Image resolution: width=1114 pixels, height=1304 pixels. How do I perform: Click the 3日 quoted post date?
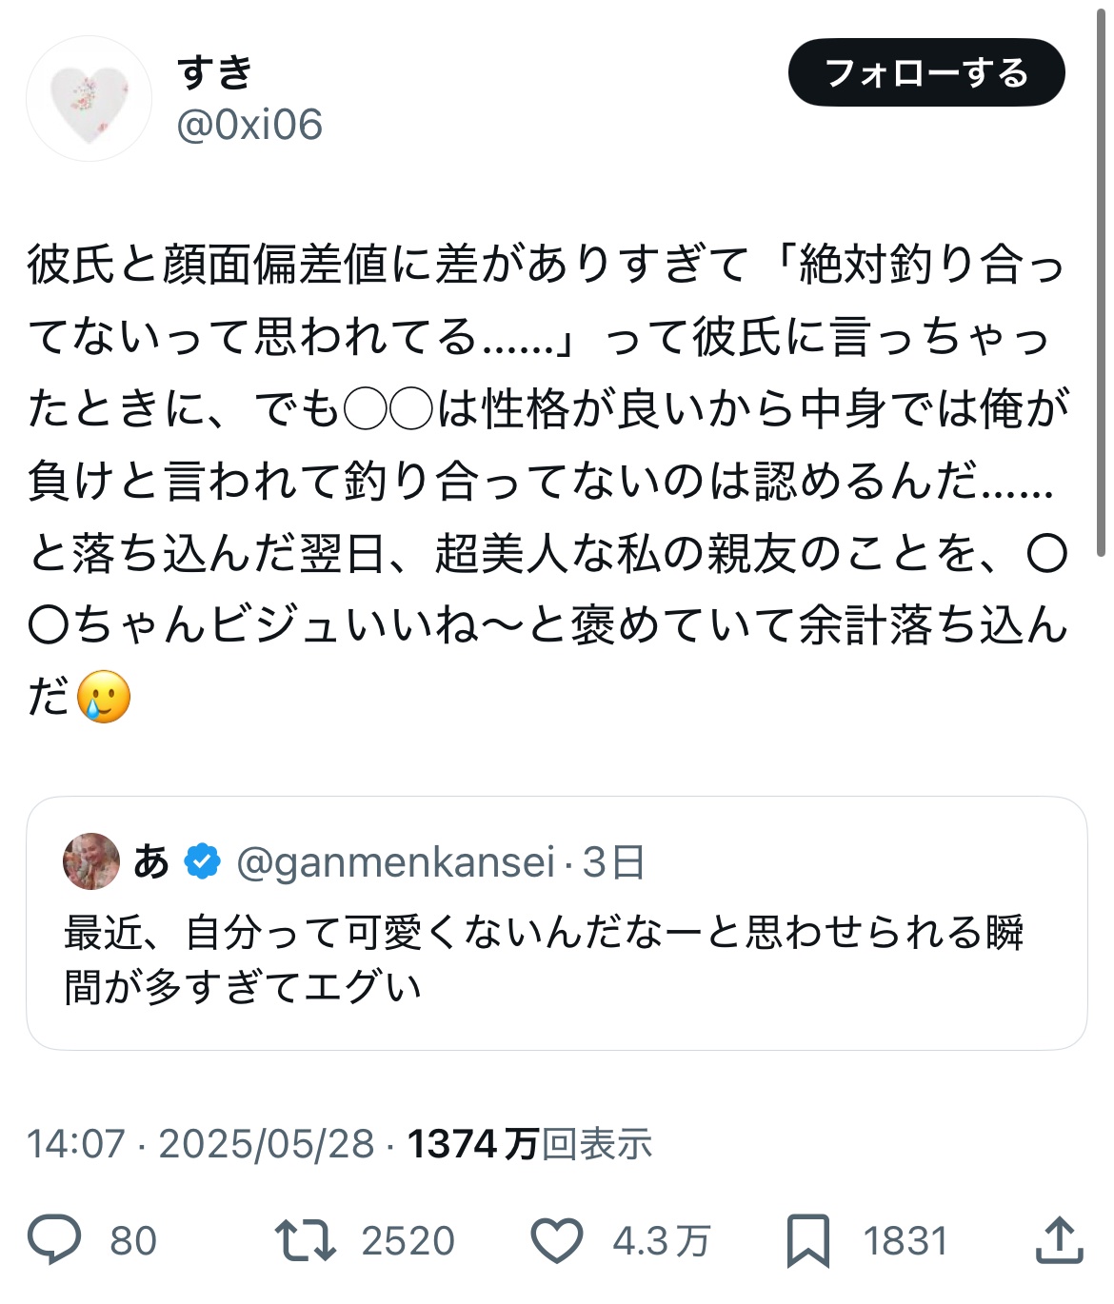613,862
